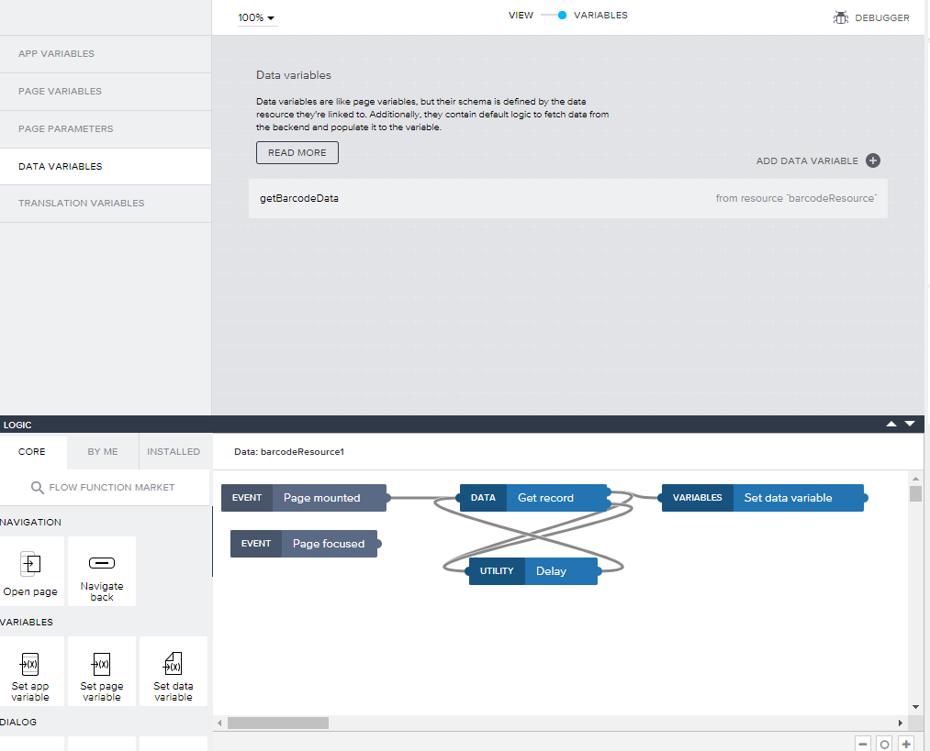Select the Set page variable function

(102, 671)
